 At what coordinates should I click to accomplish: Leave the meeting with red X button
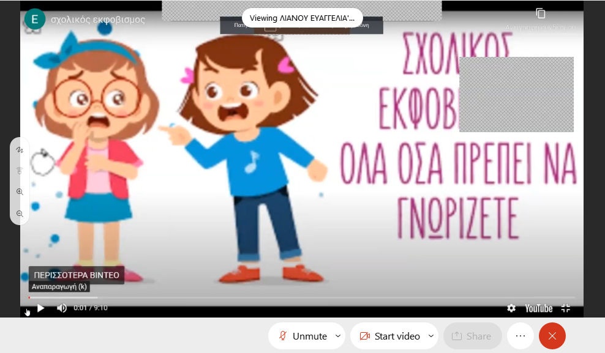click(552, 336)
